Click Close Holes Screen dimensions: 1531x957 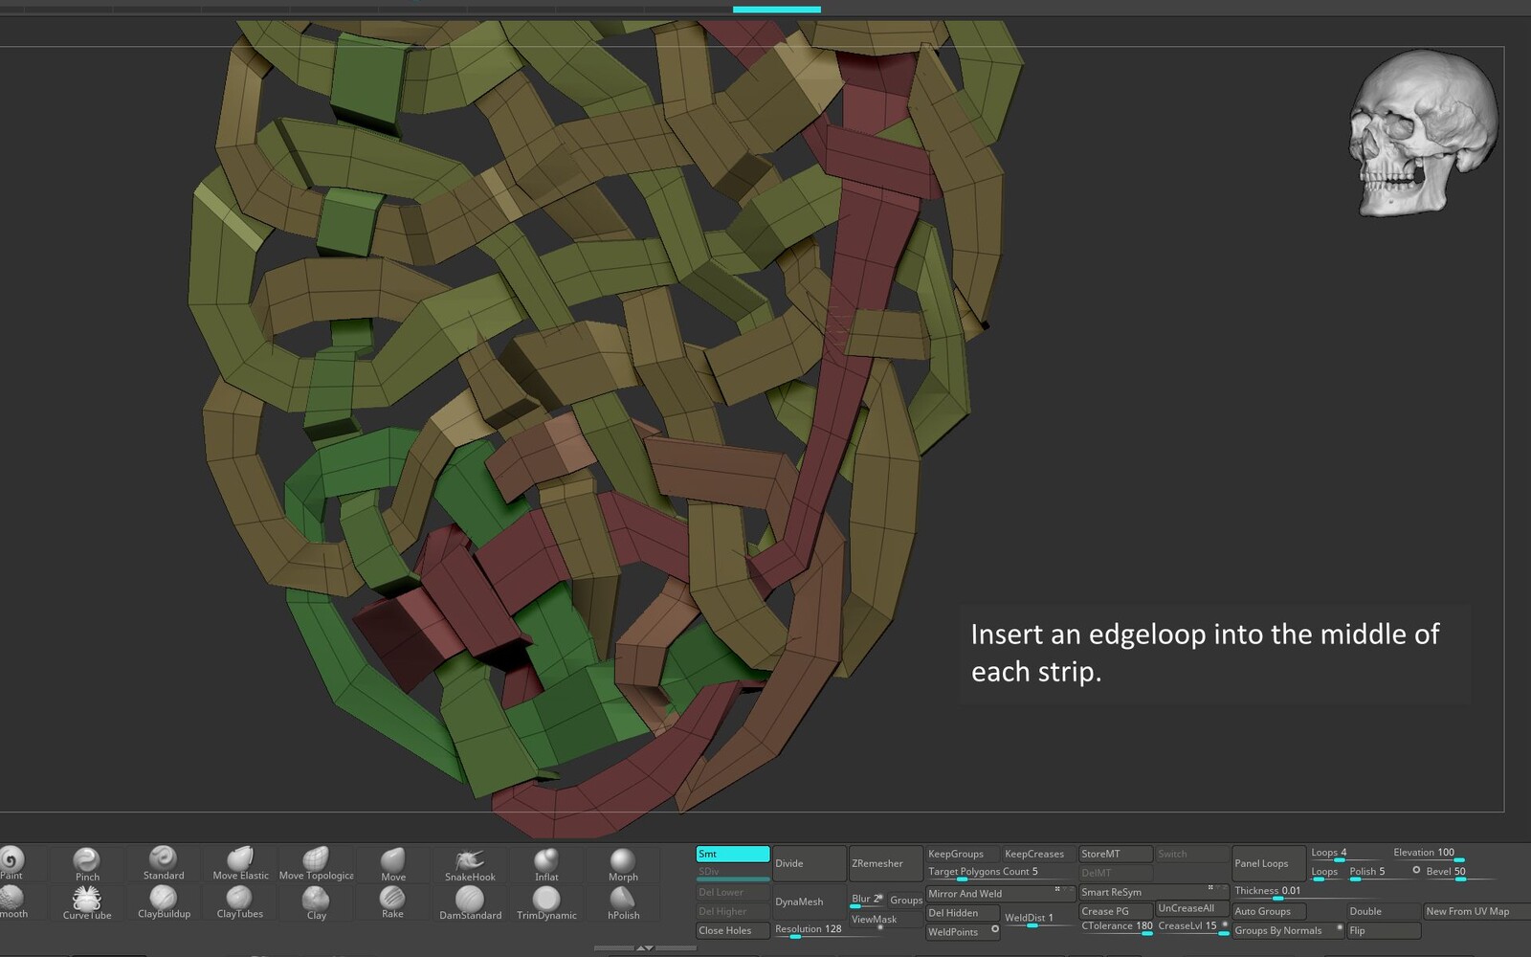click(733, 930)
